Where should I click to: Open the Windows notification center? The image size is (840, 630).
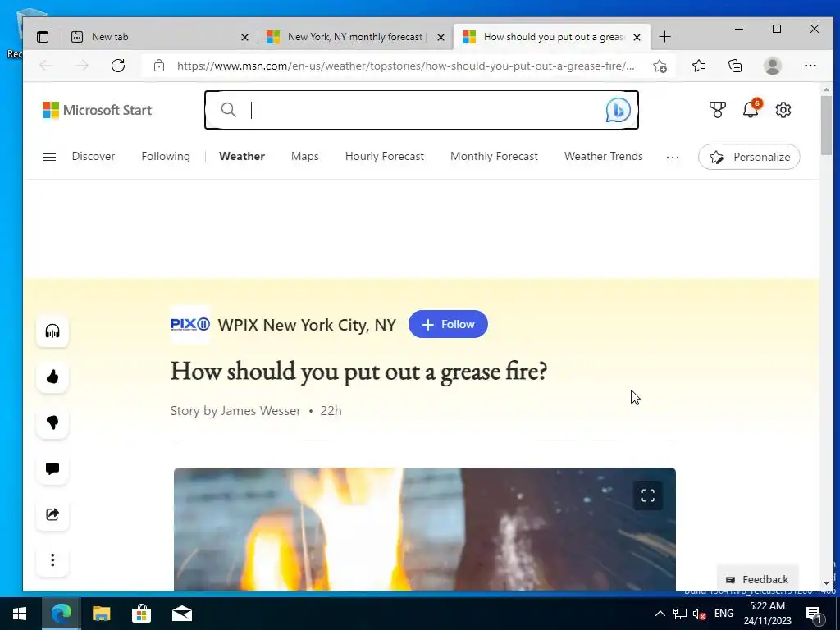815,614
